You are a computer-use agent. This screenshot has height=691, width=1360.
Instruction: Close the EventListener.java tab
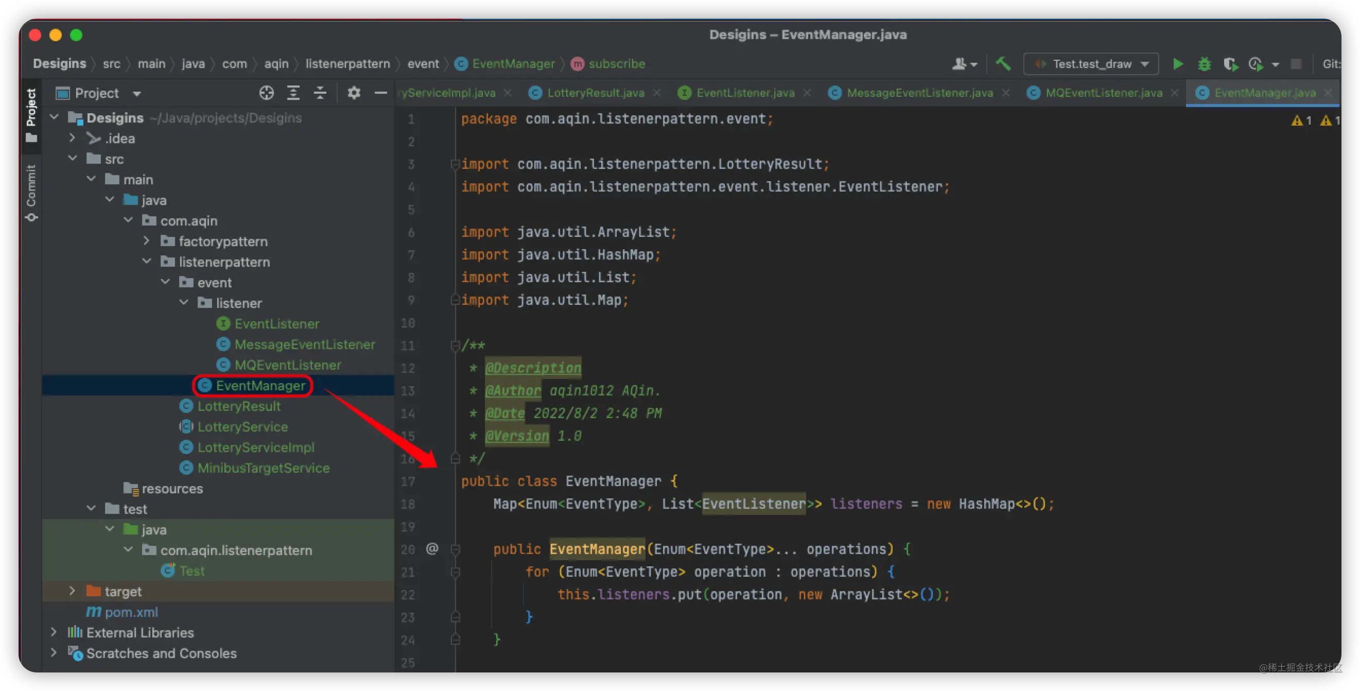pyautogui.click(x=807, y=93)
